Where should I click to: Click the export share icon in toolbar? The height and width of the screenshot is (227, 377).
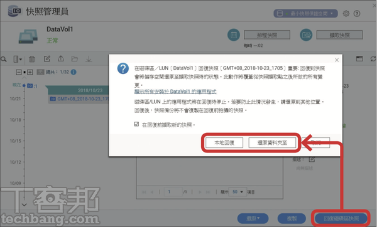[61, 59]
